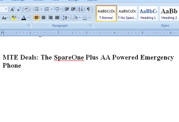This screenshot has height=122, width=179.
Task: Apply bulleted list formatting
Action: [37, 9]
